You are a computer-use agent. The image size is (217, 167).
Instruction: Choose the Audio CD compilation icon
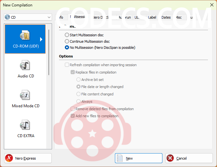coord(25,65)
